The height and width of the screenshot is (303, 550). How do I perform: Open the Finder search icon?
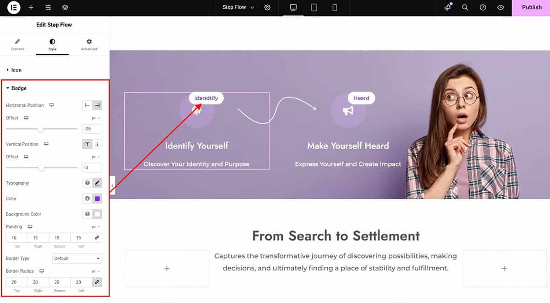(465, 7)
